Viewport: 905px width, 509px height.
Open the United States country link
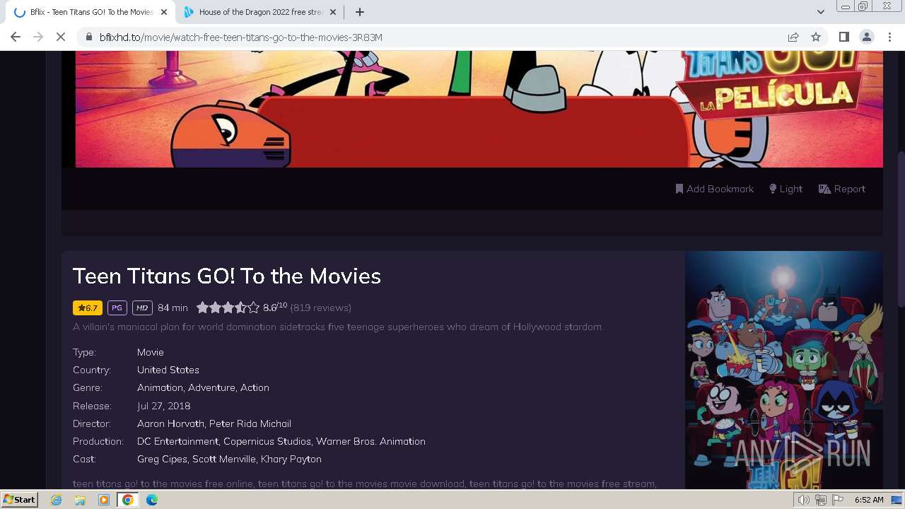point(168,370)
